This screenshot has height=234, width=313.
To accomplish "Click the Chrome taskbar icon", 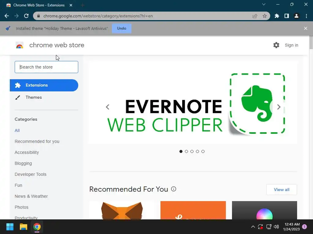I will 37,227.
